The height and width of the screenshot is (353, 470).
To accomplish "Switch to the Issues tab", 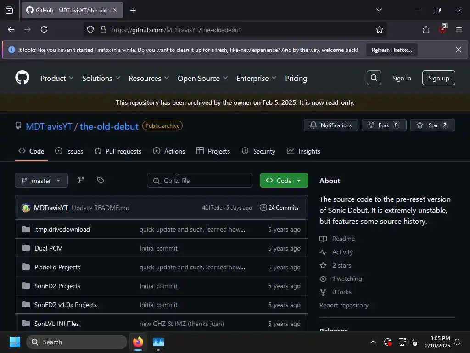I will tap(69, 151).
